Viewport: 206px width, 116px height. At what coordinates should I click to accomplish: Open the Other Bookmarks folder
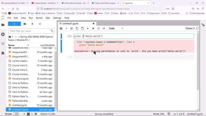pyautogui.click(x=197, y=13)
